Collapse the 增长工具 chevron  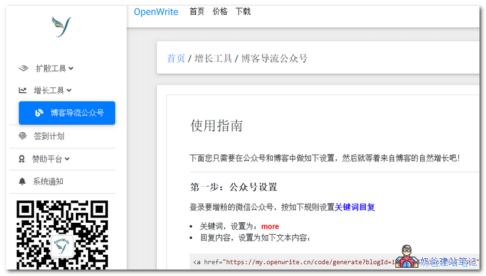(x=69, y=90)
